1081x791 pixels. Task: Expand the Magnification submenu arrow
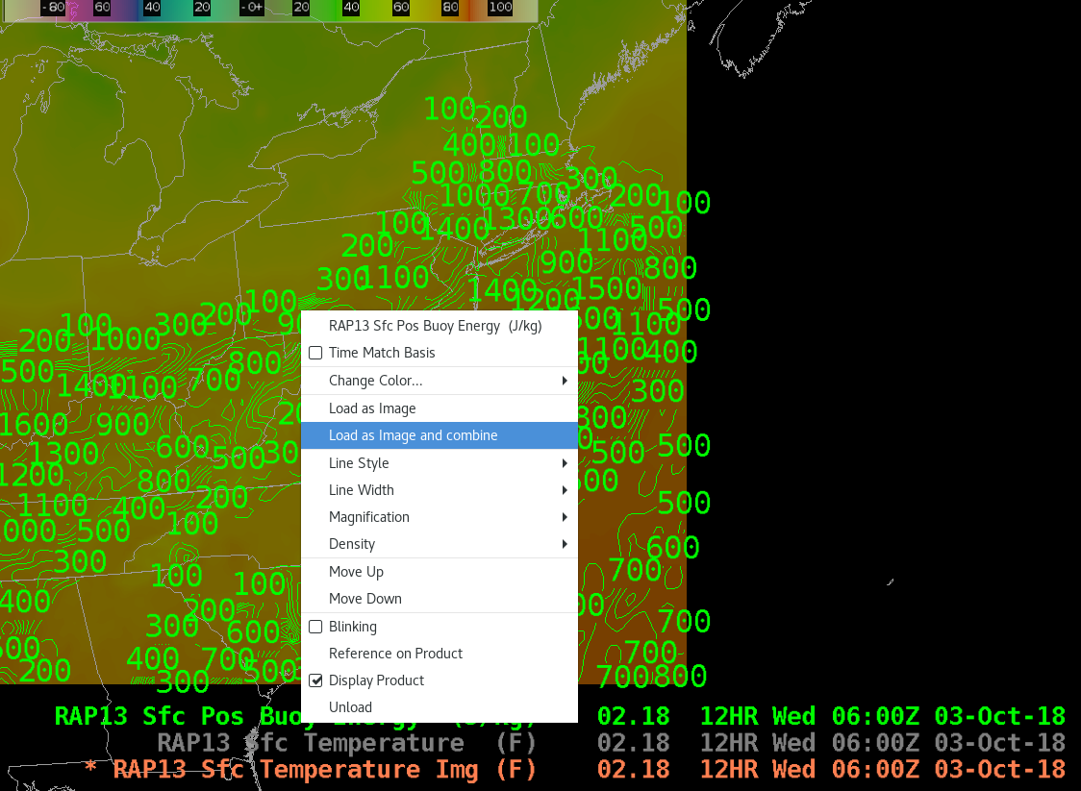click(565, 517)
